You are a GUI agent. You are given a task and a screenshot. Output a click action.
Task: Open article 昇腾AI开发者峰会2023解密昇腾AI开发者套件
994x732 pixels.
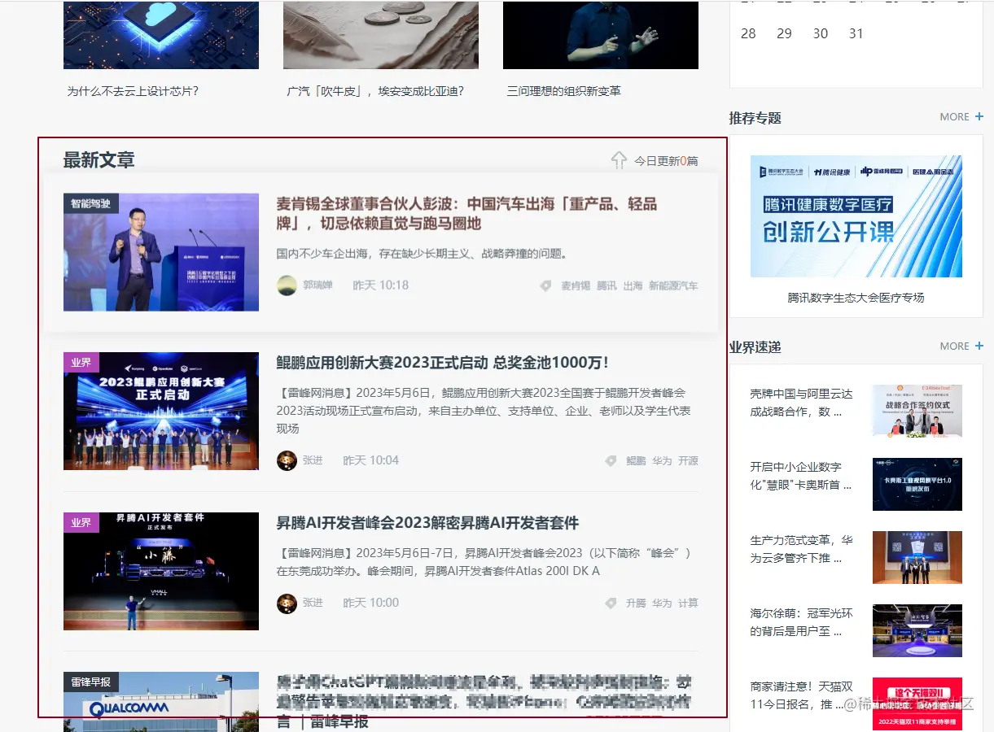click(427, 523)
